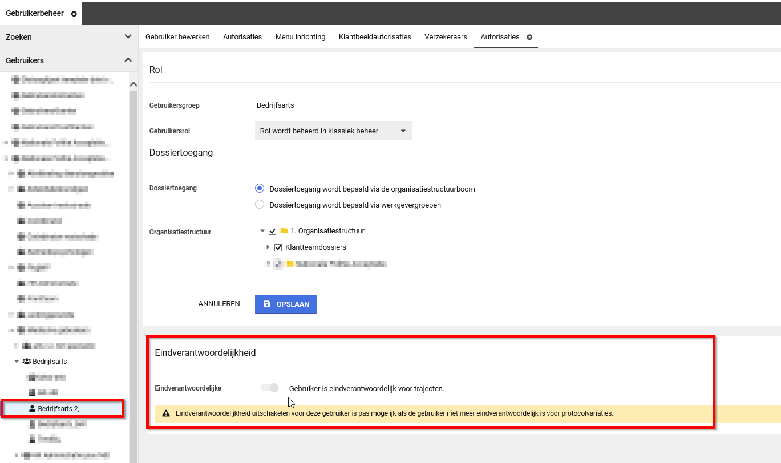Uncheck the Klantteamdossiers checkbox
781x463 pixels.
pyautogui.click(x=278, y=247)
